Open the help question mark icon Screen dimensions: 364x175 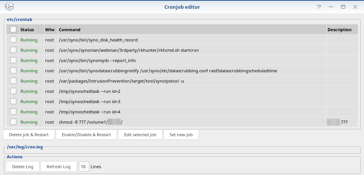[x=319, y=7]
